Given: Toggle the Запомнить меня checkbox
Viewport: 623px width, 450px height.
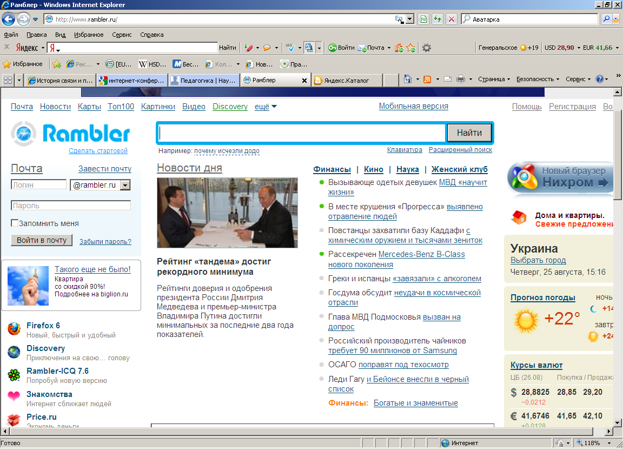Looking at the screenshot, I should point(15,223).
